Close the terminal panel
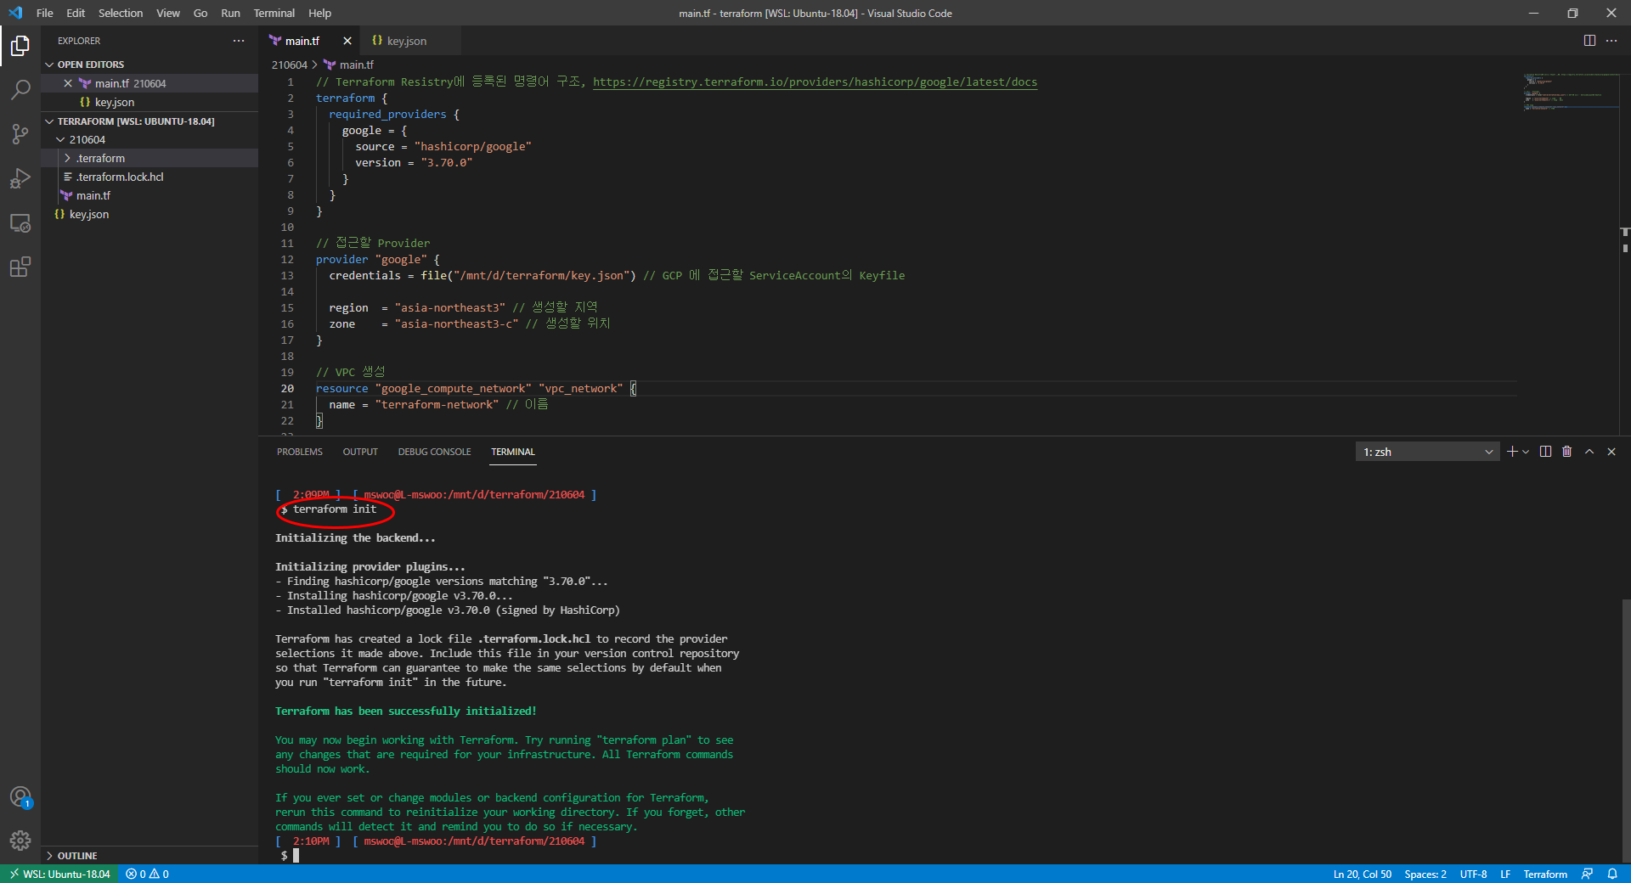The width and height of the screenshot is (1631, 883). (x=1611, y=452)
